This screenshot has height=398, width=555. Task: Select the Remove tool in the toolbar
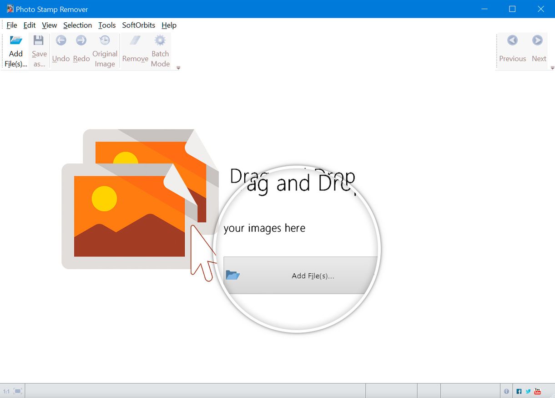coord(135,50)
